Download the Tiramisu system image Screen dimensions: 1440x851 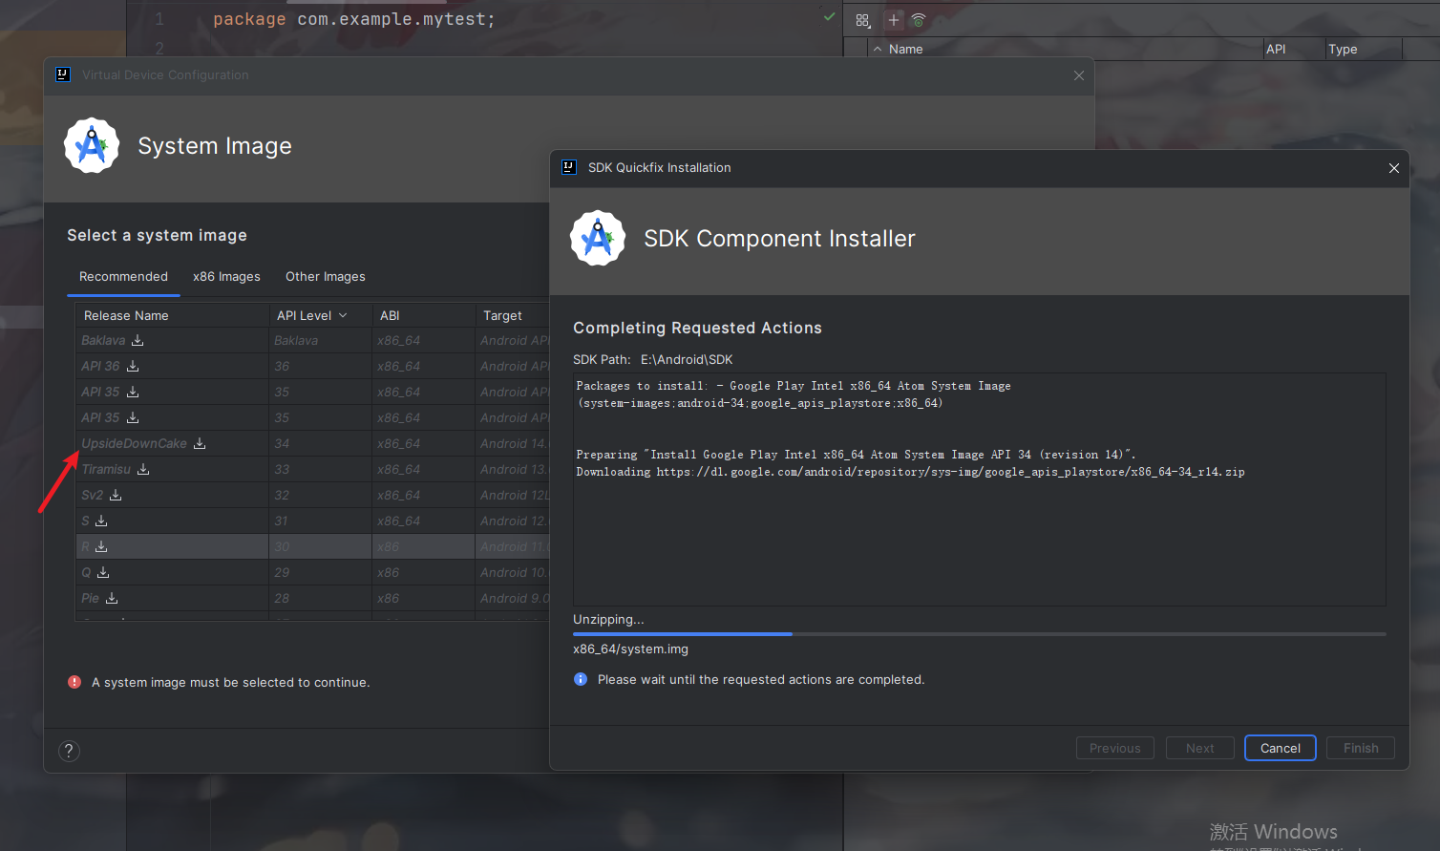point(143,469)
